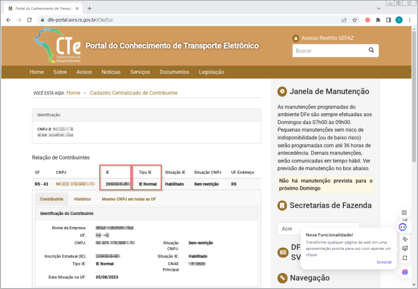Click the Relação de Contribuintes heading
418x289 pixels.
coord(61,158)
